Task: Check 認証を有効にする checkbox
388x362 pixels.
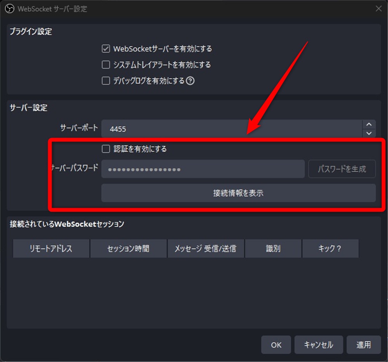Action: point(106,149)
